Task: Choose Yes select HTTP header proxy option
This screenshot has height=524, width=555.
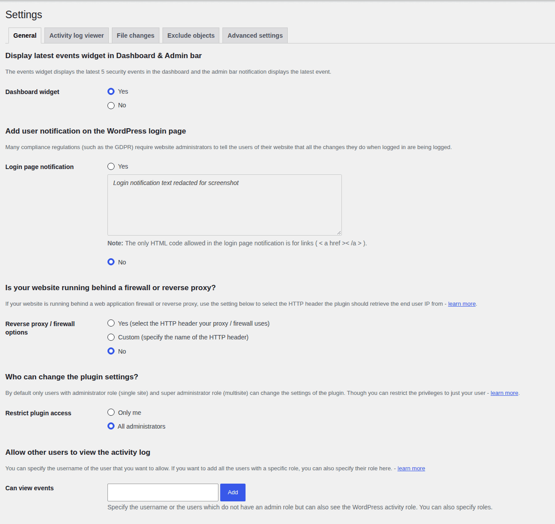Action: point(111,323)
